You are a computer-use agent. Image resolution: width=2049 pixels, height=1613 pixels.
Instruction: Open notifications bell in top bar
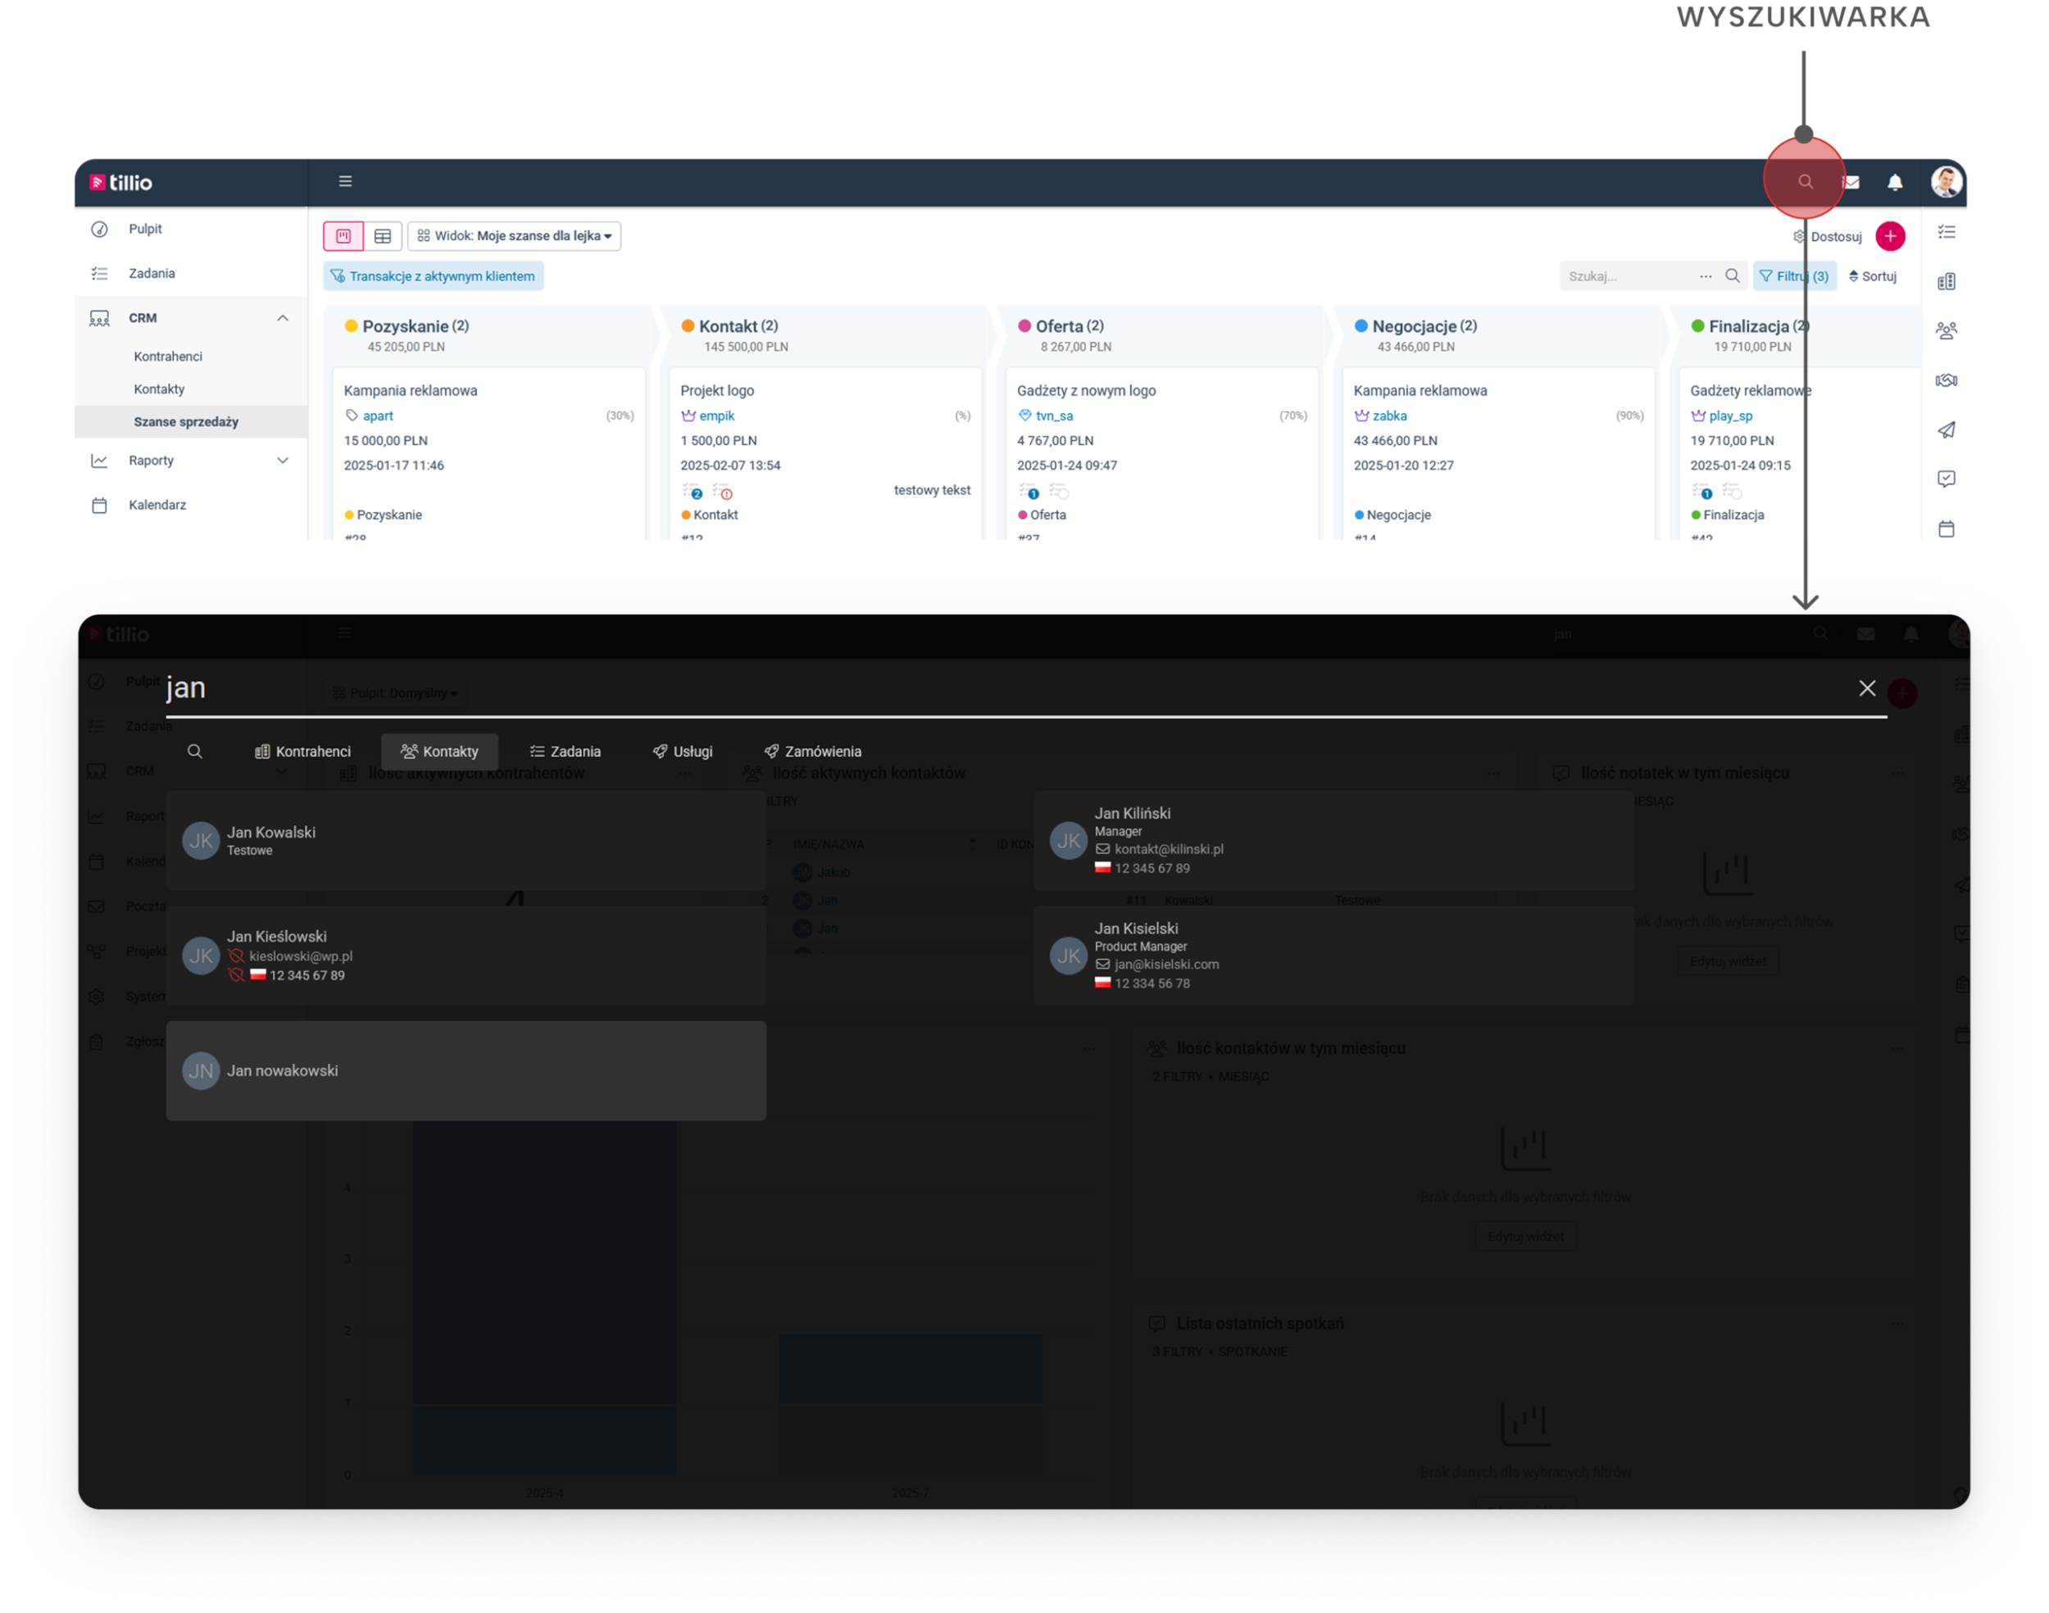[1894, 182]
